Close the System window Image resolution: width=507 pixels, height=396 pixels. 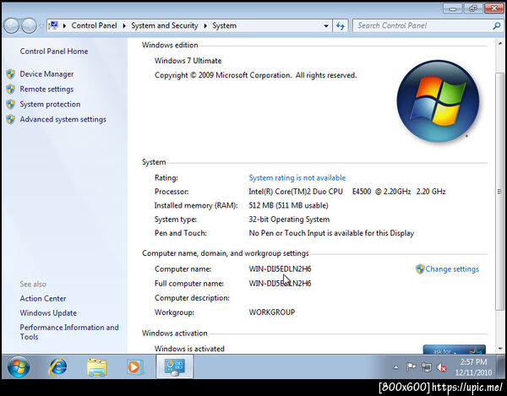point(494,8)
